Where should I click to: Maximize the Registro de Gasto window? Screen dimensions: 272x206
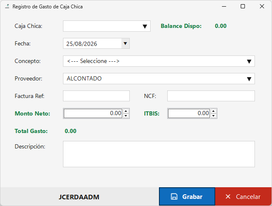point(243,6)
